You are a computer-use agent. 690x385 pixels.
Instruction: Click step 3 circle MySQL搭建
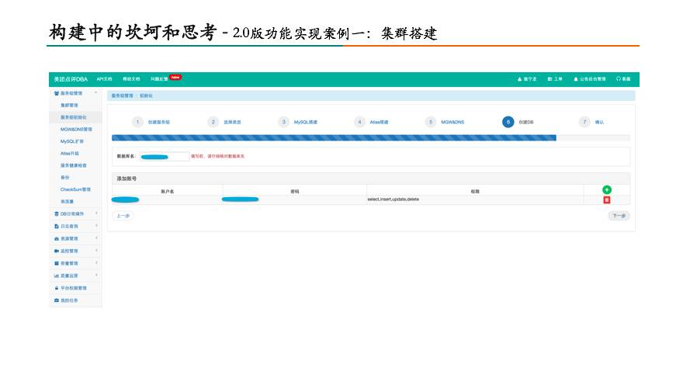284,122
